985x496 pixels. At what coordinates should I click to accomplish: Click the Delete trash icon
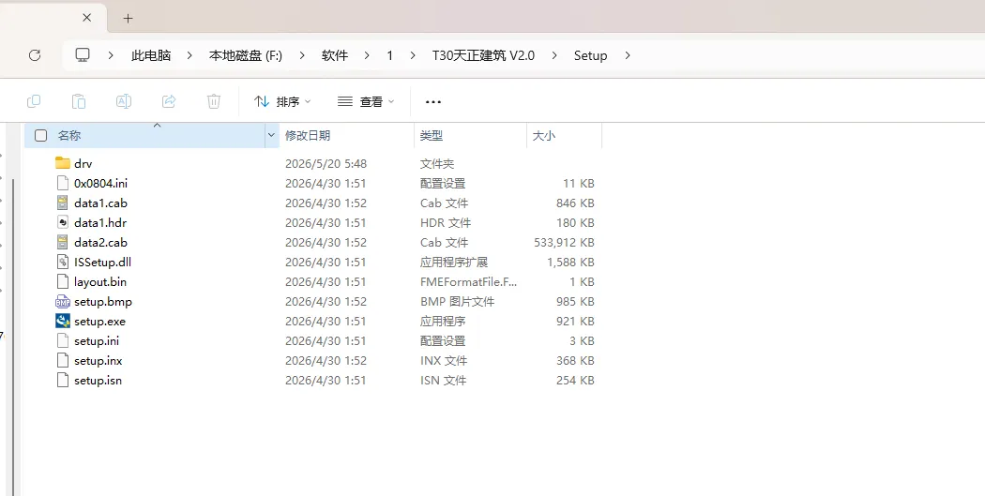pyautogui.click(x=214, y=101)
